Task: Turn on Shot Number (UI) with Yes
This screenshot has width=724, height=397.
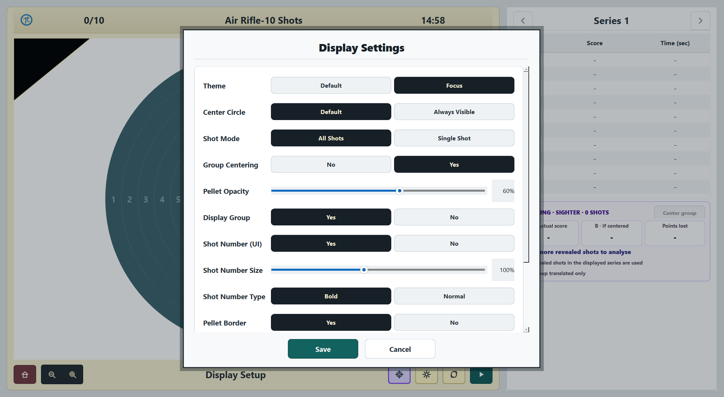Action: point(331,243)
